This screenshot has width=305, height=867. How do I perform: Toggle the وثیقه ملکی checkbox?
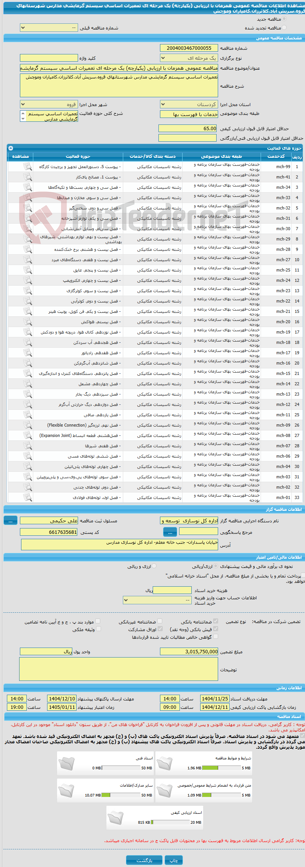[x=98, y=629]
